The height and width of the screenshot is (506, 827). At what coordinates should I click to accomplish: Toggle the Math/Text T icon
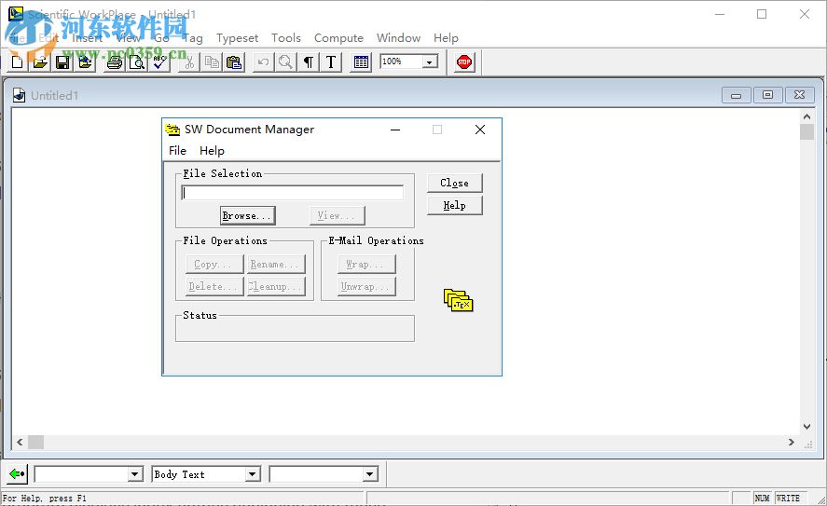[x=331, y=62]
